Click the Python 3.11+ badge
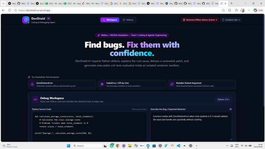 223,99
